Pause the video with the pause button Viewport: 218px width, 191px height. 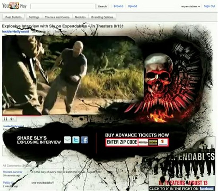(5, 119)
